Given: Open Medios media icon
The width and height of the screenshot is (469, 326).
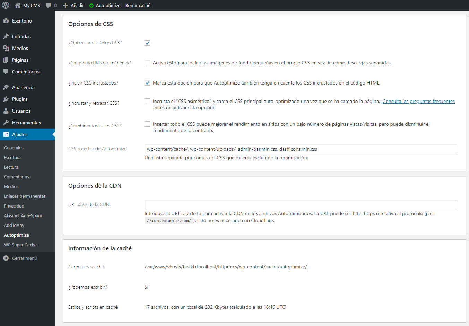Looking at the screenshot, I should click(6, 48).
